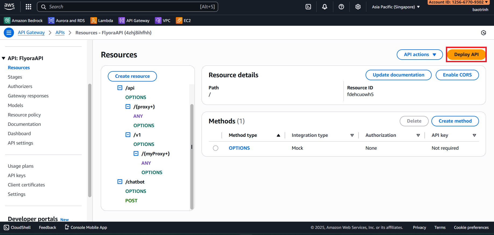Go to Stages in the sidebar
Screen dimensions: 494x235
15,77
